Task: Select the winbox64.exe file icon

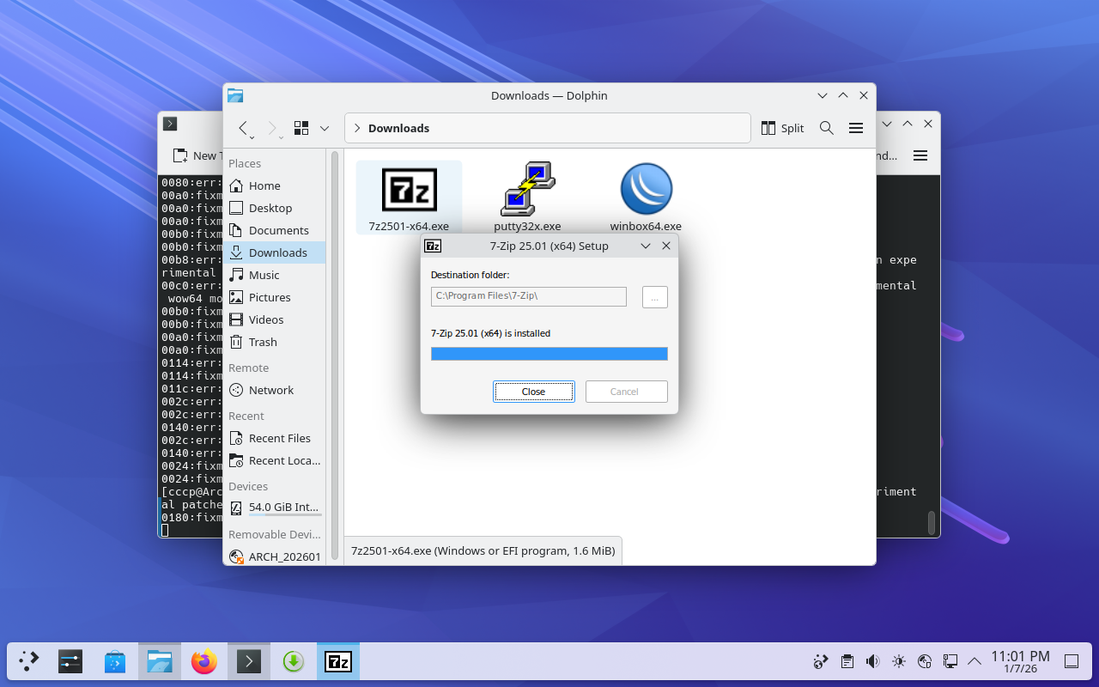Action: click(646, 190)
